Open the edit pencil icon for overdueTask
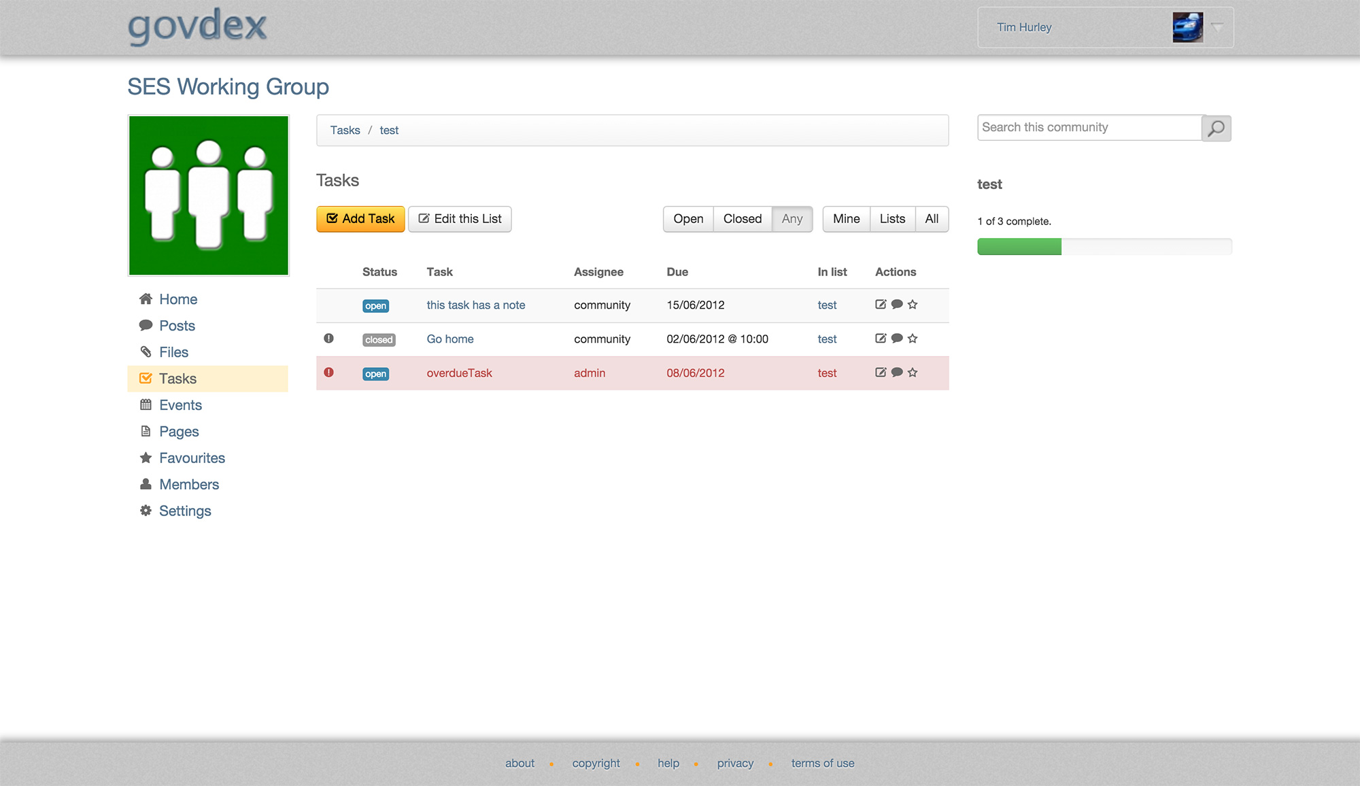Image resolution: width=1360 pixels, height=786 pixels. pyautogui.click(x=880, y=373)
